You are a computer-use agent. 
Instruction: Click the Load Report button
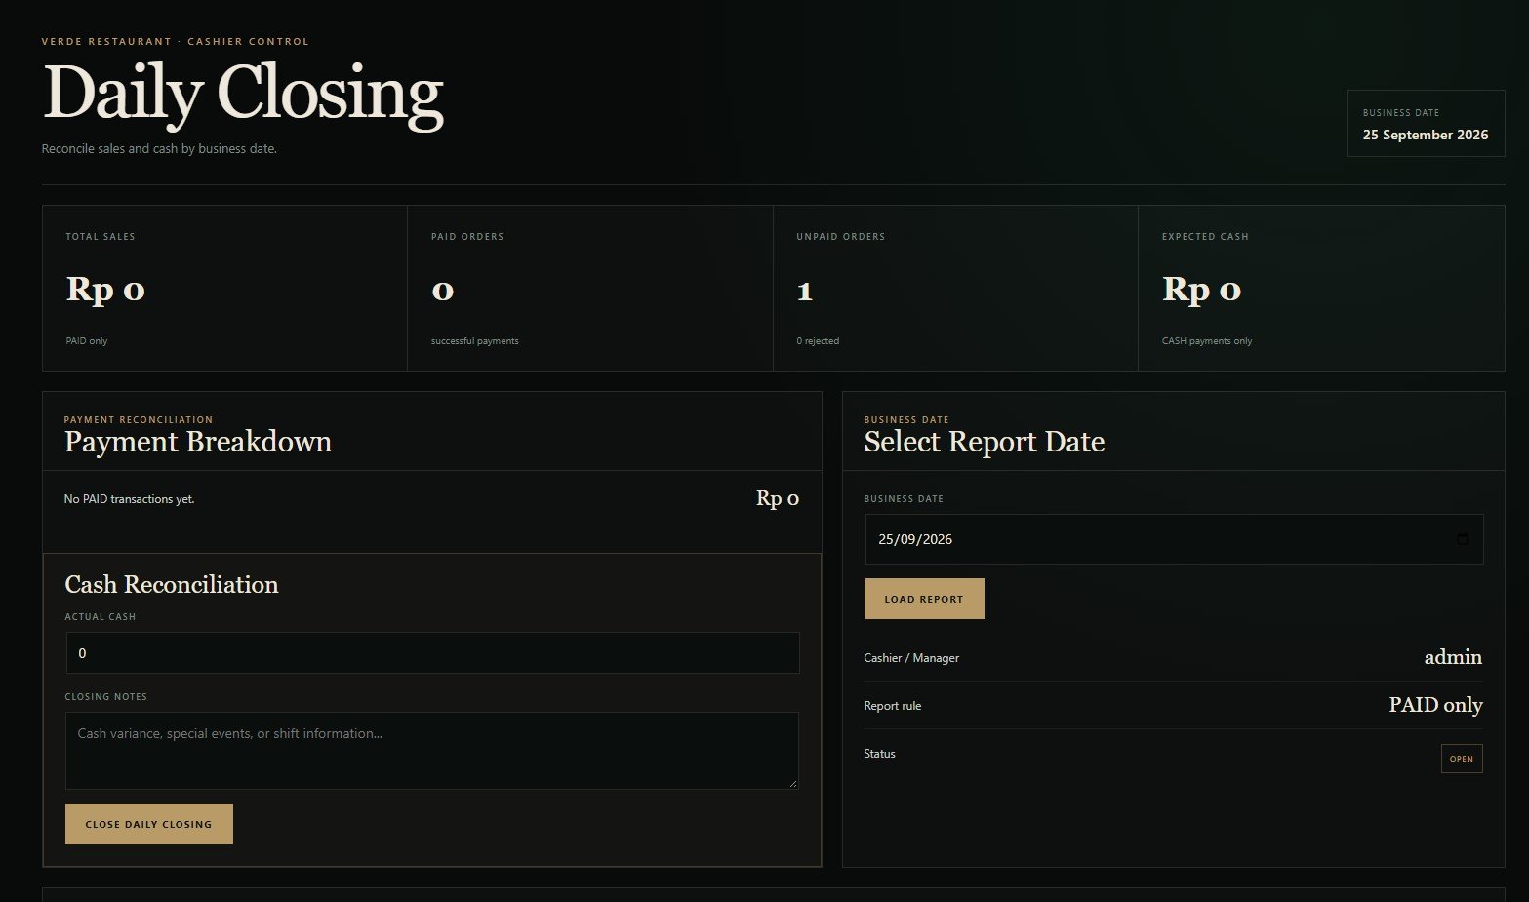click(x=924, y=599)
